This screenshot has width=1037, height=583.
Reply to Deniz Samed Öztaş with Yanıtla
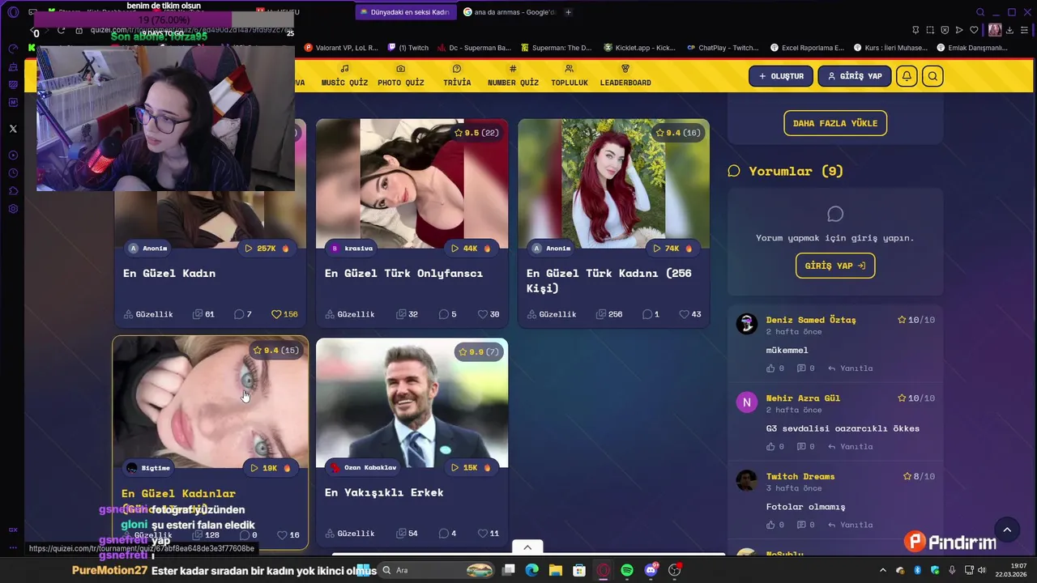coord(851,368)
